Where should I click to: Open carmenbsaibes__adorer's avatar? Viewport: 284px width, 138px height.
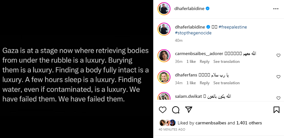pyautogui.click(x=164, y=55)
